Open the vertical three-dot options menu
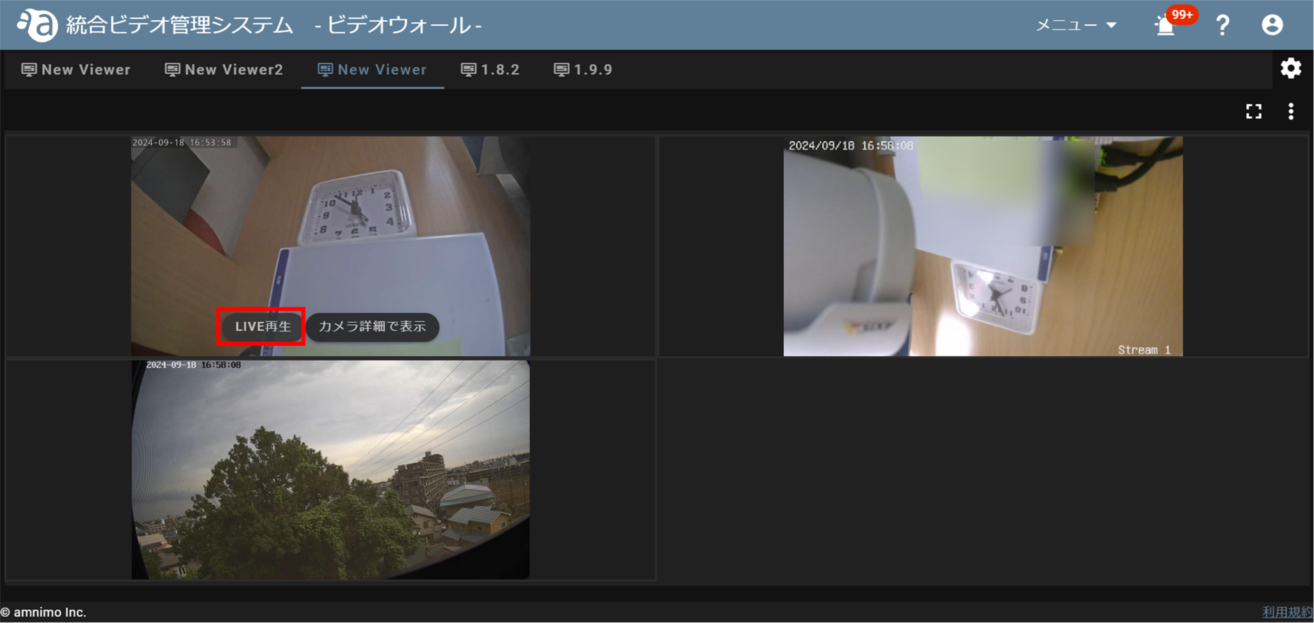The height and width of the screenshot is (623, 1314). 1291,112
